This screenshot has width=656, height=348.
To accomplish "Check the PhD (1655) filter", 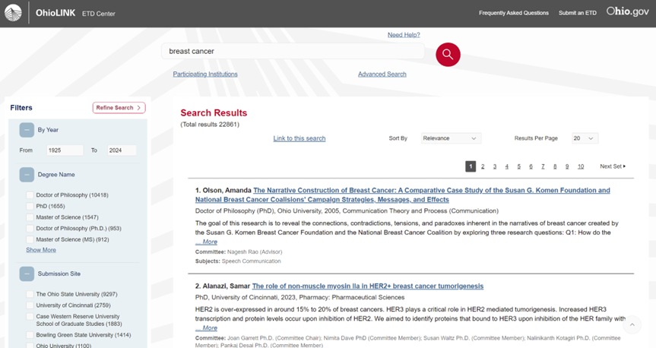I will tap(30, 206).
